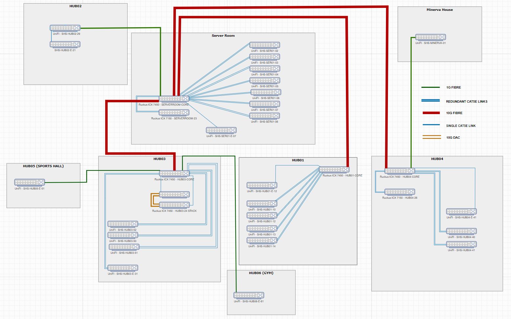Viewport: 511px width, 319px height.
Task: Select the SHS-MINERVA-01 switch icon
Action: [x=430, y=37]
